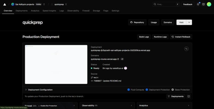Open the book icon beside Deployments button

tap(189, 96)
